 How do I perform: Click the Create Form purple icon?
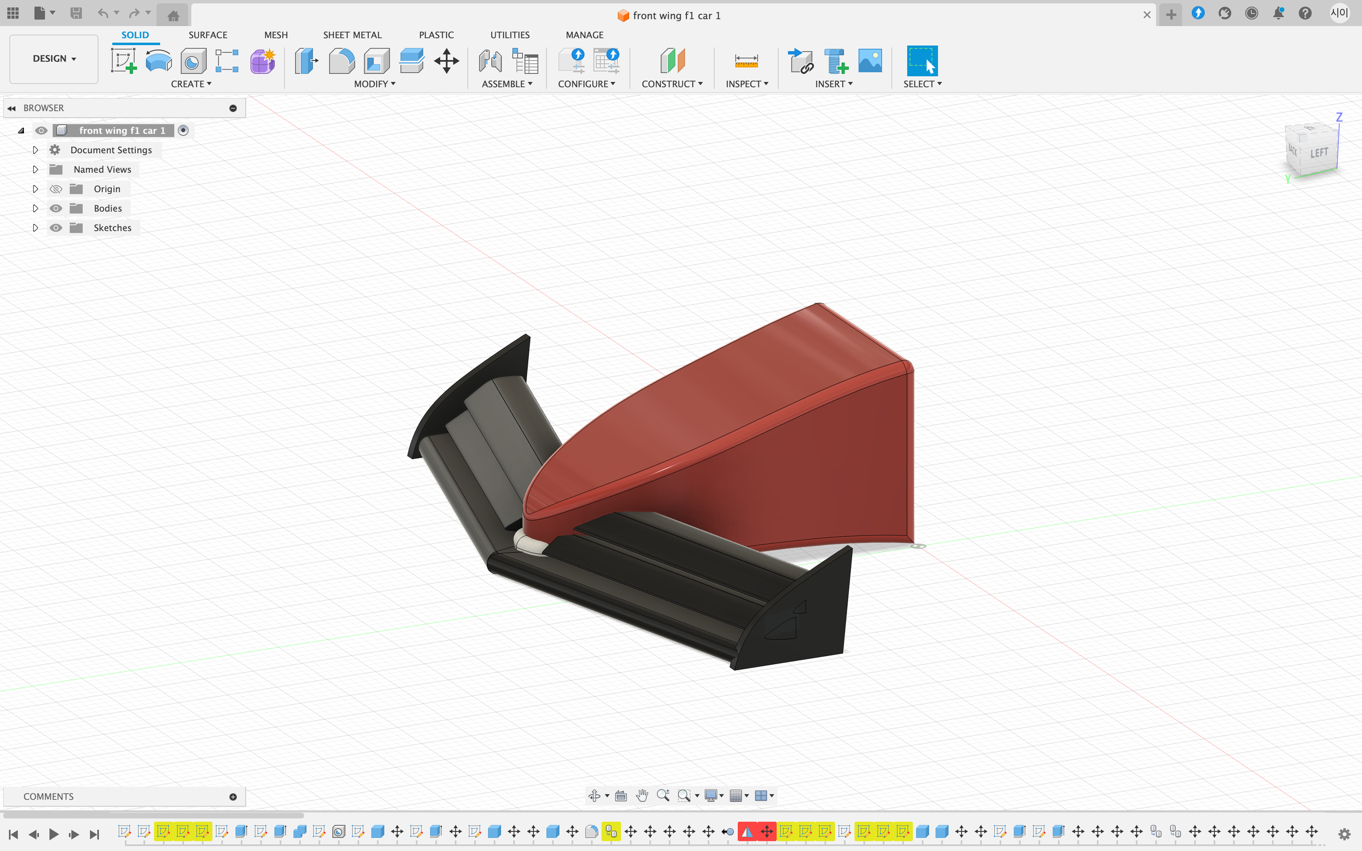tap(263, 61)
